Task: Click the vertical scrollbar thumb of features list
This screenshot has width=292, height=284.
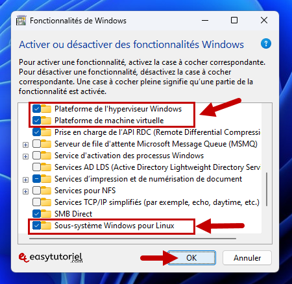Action: (x=267, y=189)
